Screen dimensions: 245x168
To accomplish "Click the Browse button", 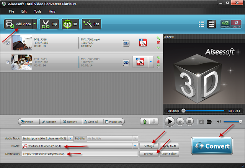I will (149, 154).
